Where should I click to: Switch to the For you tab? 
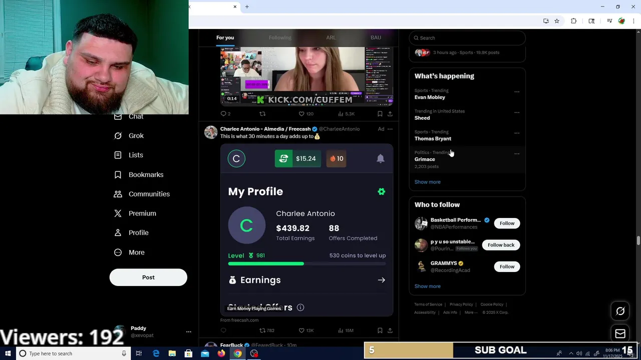(x=225, y=37)
